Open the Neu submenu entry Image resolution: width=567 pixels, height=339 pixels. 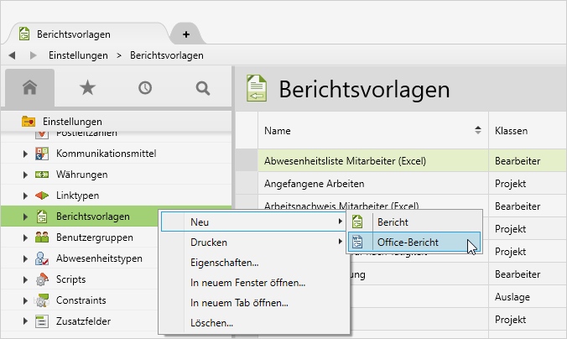tap(252, 222)
